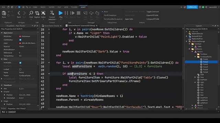This screenshot has width=220, height=123.
Task: Click the share icon near the username
Action: [x=206, y=7]
